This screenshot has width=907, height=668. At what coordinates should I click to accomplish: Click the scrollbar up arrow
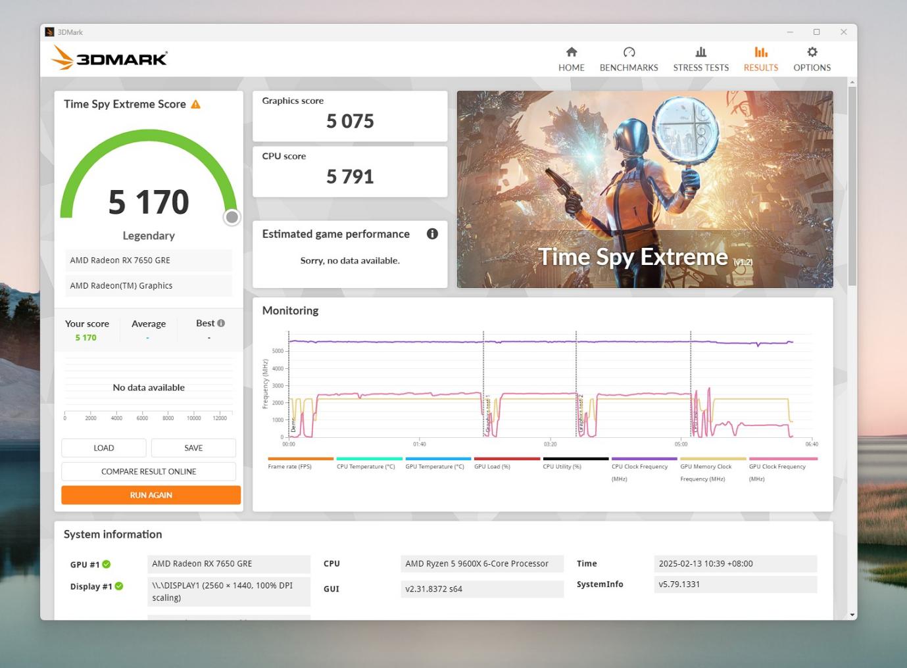[x=852, y=82]
